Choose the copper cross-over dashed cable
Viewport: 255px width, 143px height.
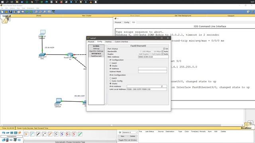[x=44, y=134]
